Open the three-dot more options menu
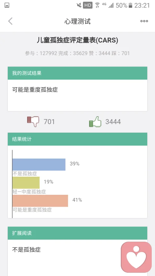The width and height of the screenshot is (155, 276). point(144,21)
